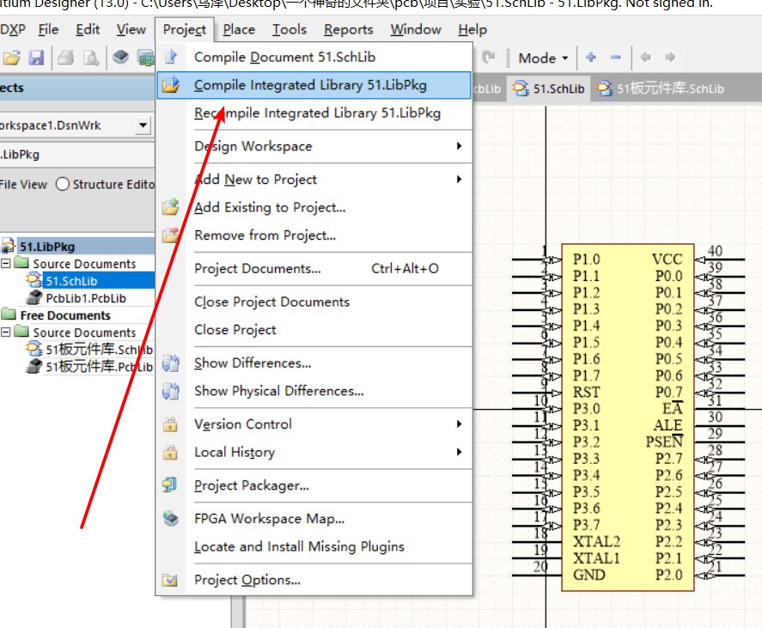Click the right arrow Next Mode icon
This screenshot has height=628, width=762.
(670, 58)
